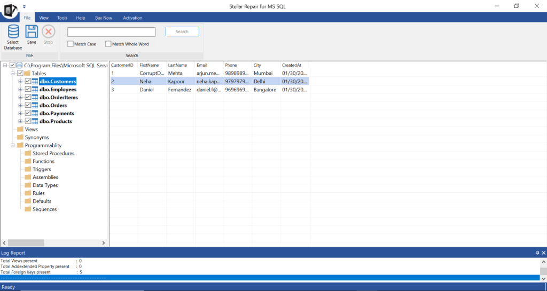Screen dimensions: 547x291
Task: Close the Log Report panel
Action: (543, 253)
